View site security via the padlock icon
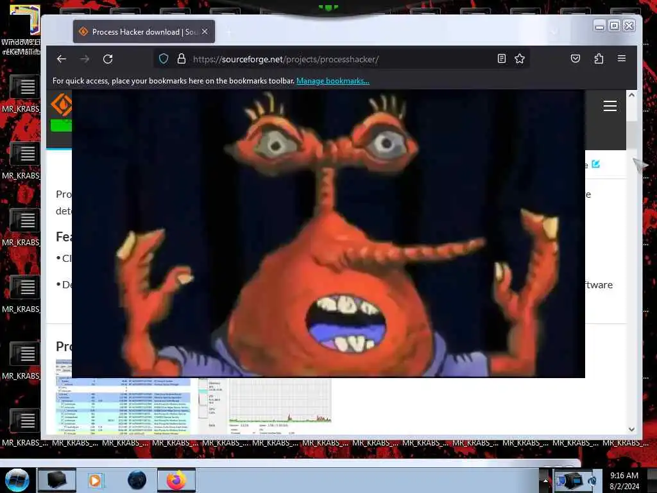This screenshot has height=493, width=657. [x=181, y=58]
